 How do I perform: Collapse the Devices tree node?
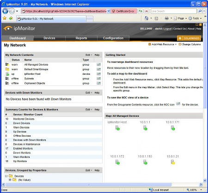pos(6,176)
